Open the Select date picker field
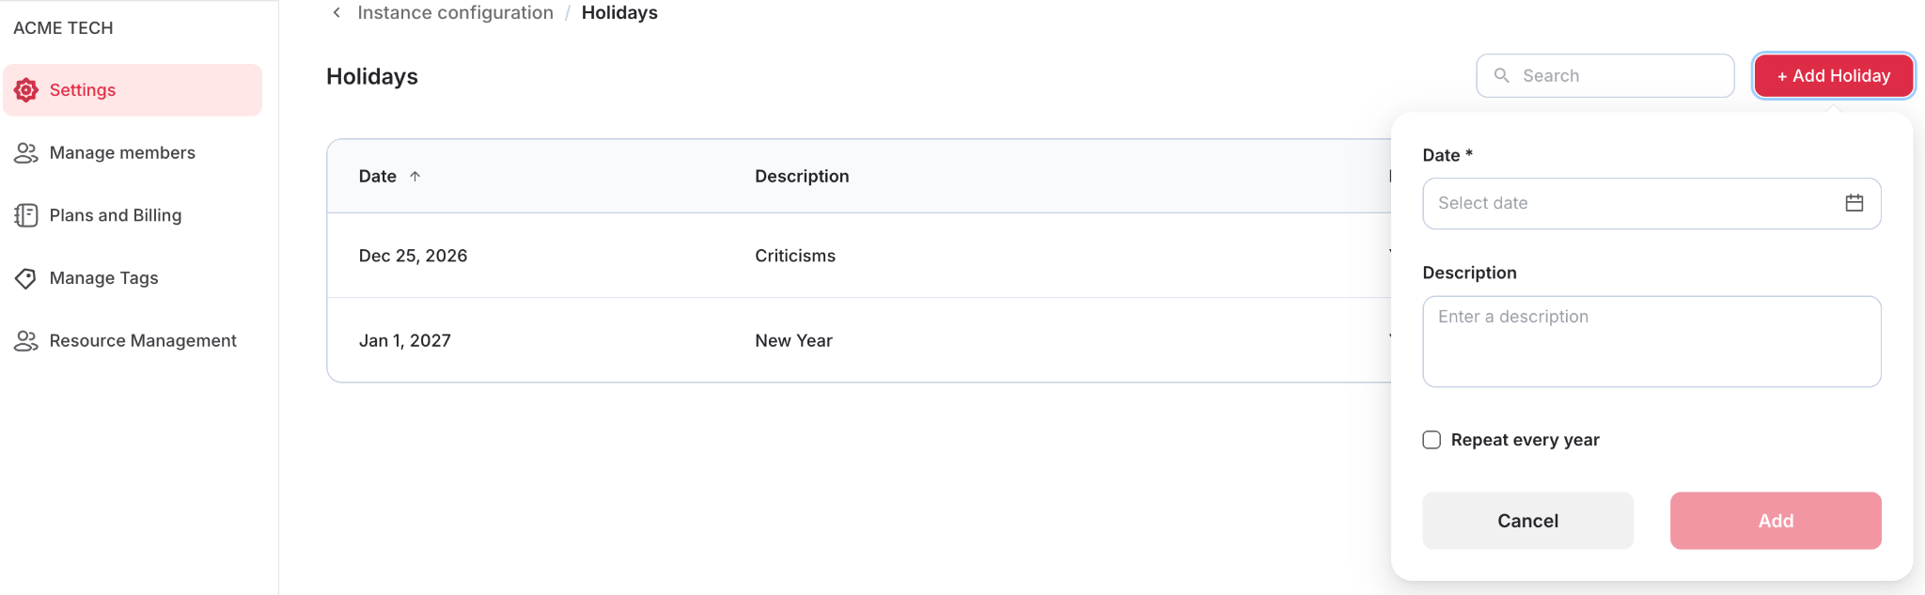This screenshot has height=595, width=1925. coord(1651,203)
